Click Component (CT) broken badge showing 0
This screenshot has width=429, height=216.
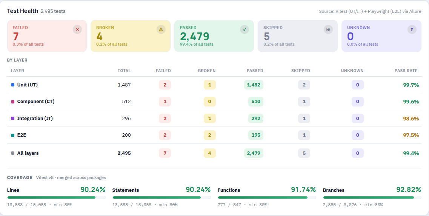[x=209, y=102]
